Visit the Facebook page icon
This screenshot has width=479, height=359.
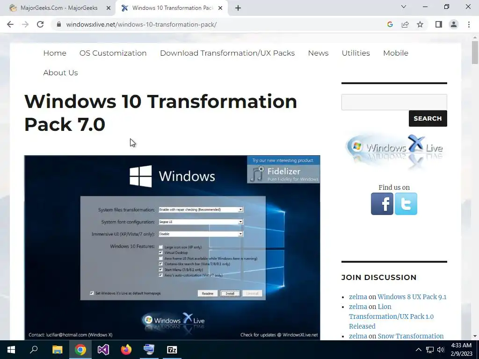382,204
